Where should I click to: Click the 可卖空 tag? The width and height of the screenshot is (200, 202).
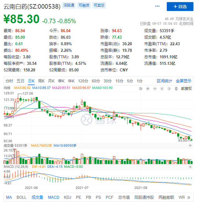pos(99,5)
